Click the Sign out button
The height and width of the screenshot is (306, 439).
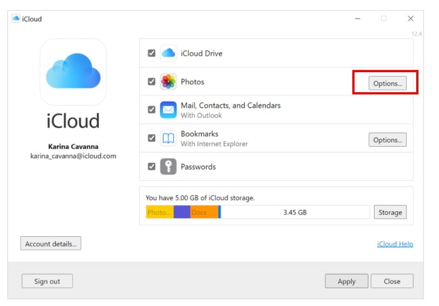pyautogui.click(x=47, y=281)
